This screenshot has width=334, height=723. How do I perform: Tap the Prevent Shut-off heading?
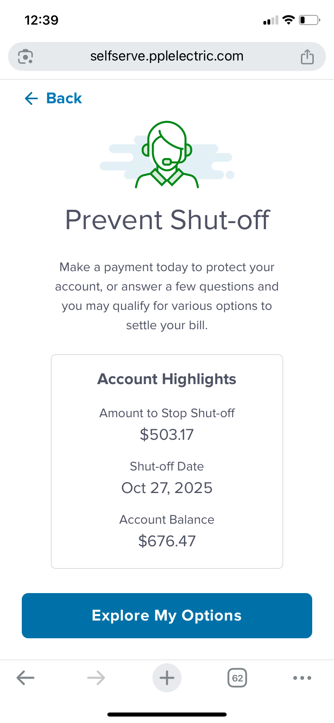[x=167, y=220]
